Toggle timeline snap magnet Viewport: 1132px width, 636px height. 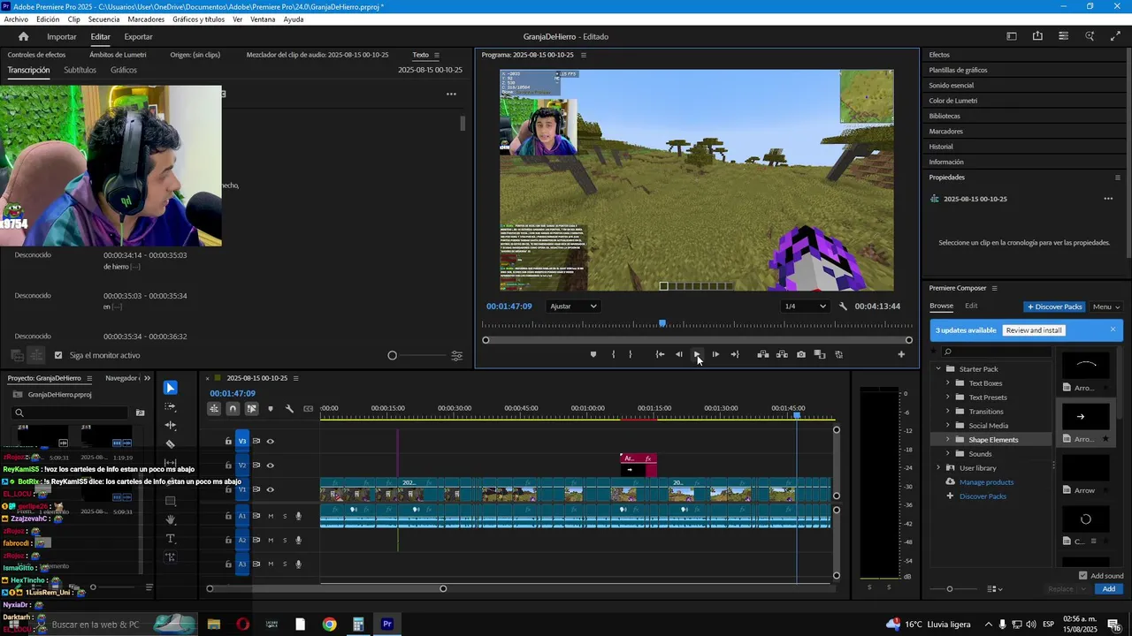click(x=233, y=408)
